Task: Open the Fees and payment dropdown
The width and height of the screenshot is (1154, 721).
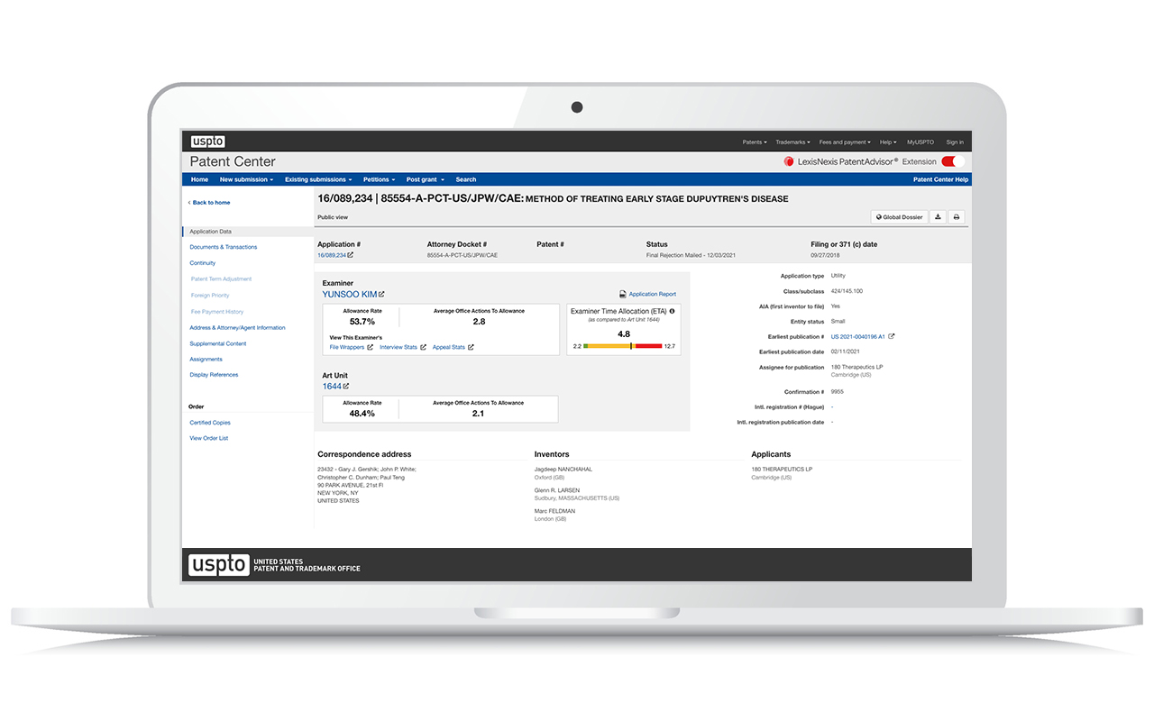Action: (x=844, y=141)
